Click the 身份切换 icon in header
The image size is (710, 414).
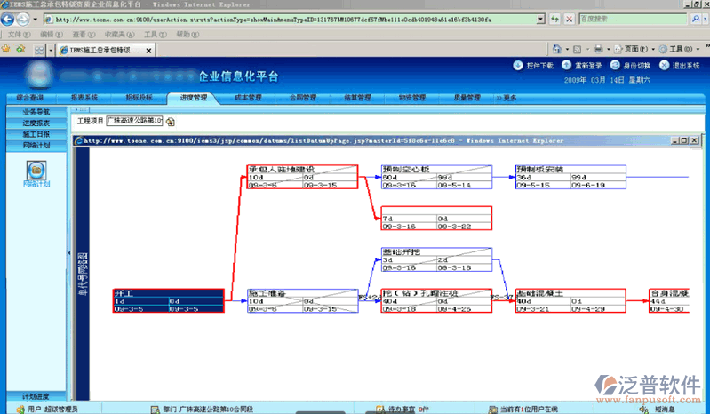click(x=613, y=65)
